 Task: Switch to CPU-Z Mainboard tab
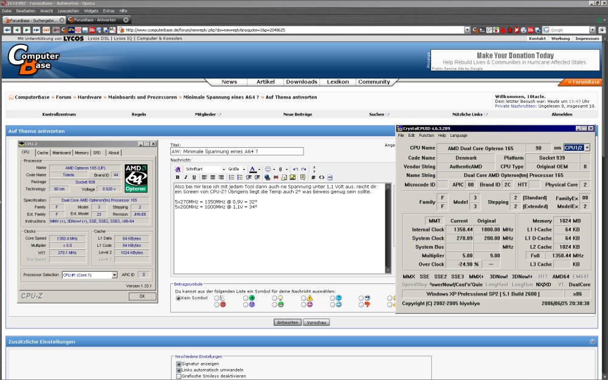click(61, 153)
